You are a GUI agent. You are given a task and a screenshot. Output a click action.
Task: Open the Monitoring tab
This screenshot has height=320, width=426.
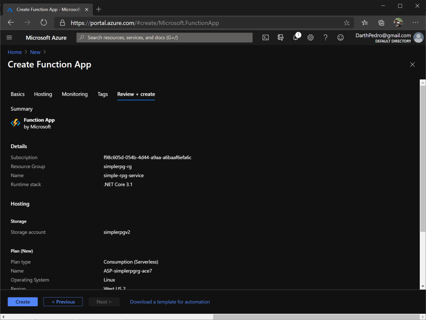[74, 94]
